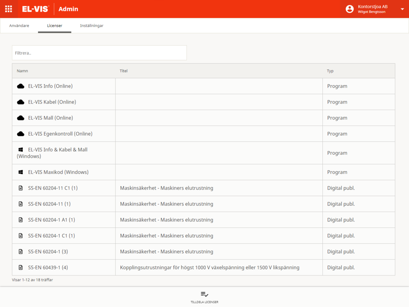Click the Titel column header

click(x=124, y=71)
